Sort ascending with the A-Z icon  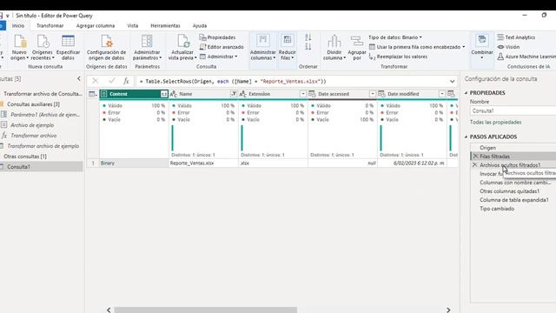[x=308, y=37]
